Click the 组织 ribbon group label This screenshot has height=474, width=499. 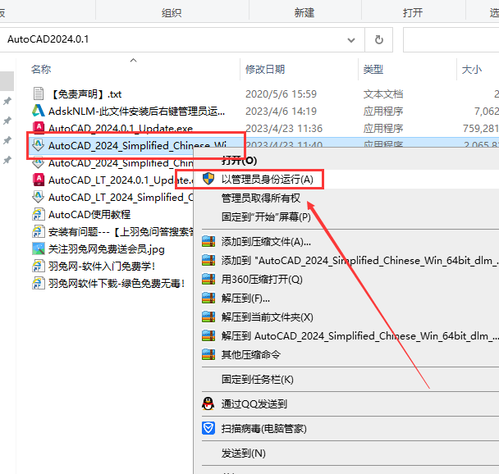coord(172,13)
